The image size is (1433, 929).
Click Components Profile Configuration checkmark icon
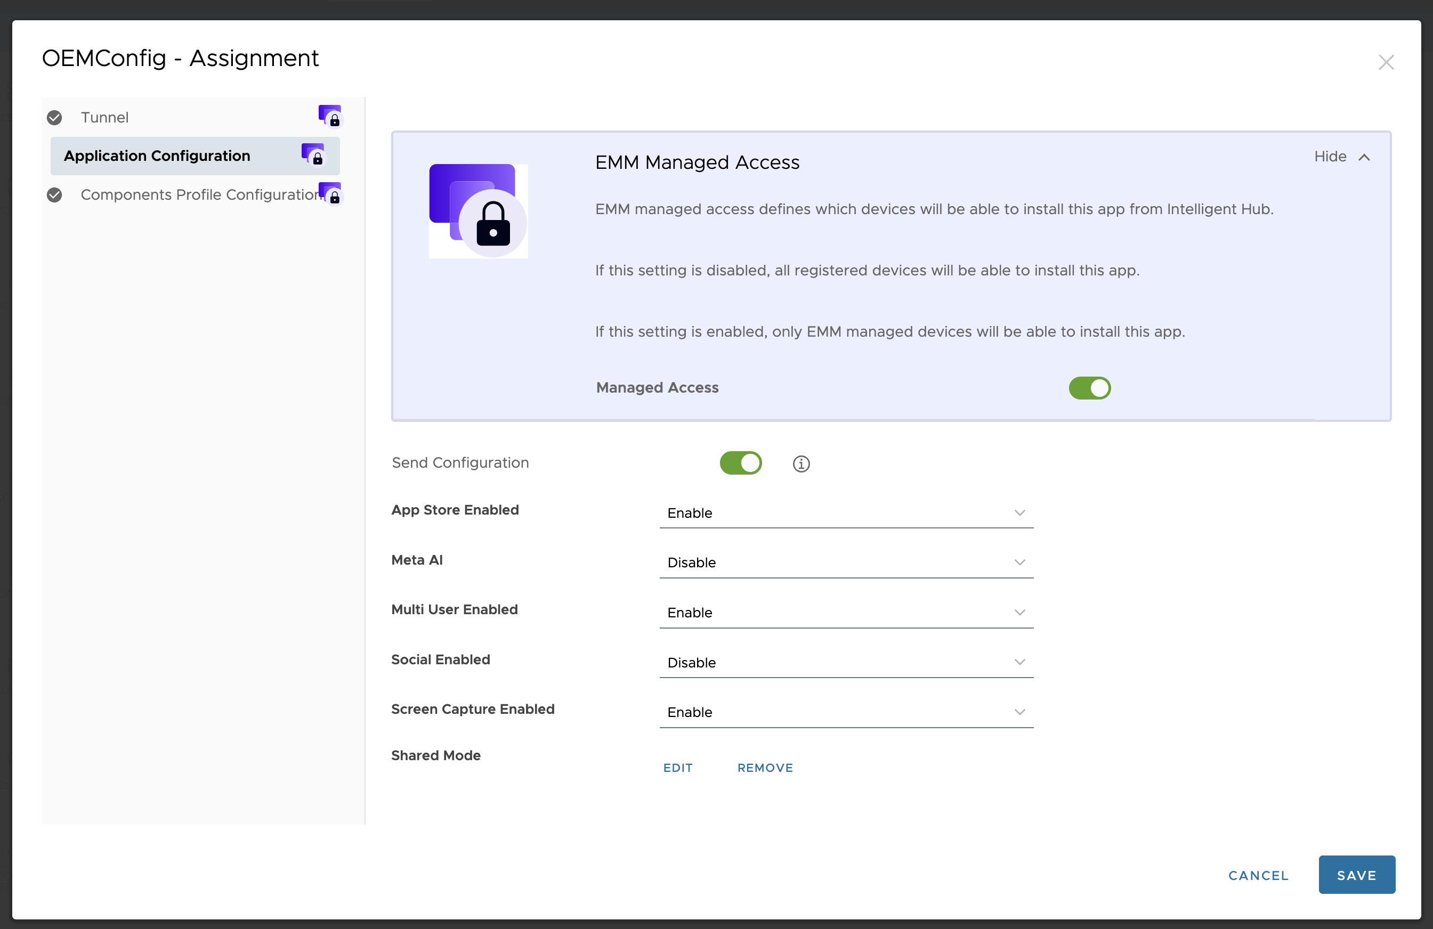(54, 194)
